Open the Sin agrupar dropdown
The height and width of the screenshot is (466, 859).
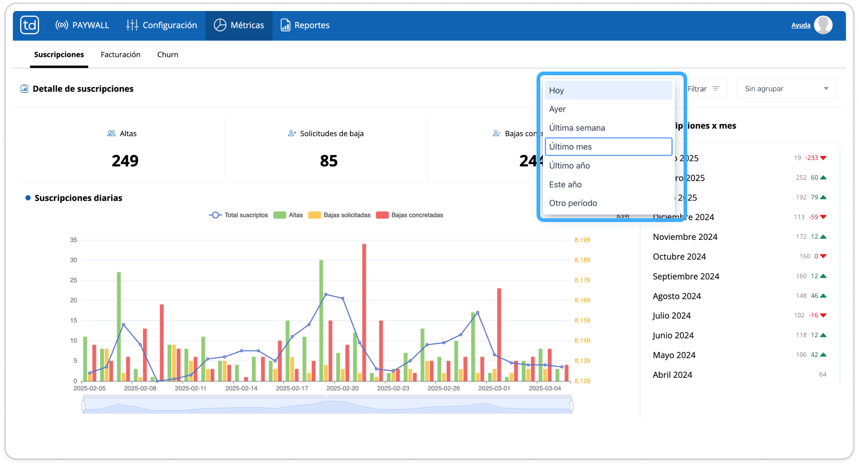[x=786, y=89]
